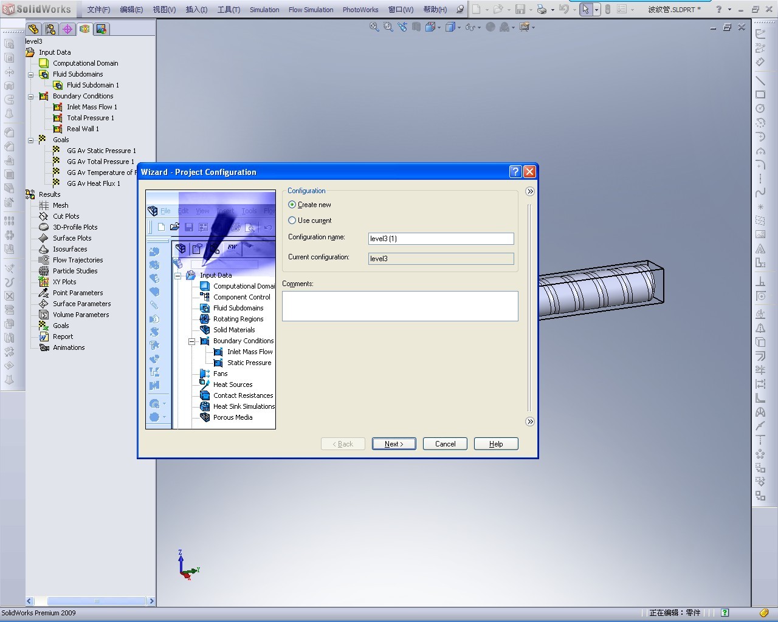
Task: Click the Zoom to Fit magnifier icon
Action: [374, 27]
